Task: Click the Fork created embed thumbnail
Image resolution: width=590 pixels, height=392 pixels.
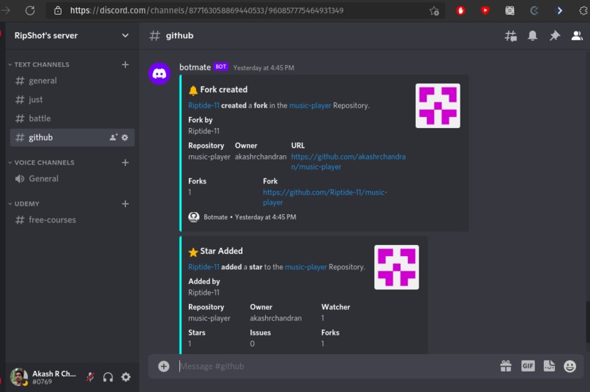Action: coord(438,105)
